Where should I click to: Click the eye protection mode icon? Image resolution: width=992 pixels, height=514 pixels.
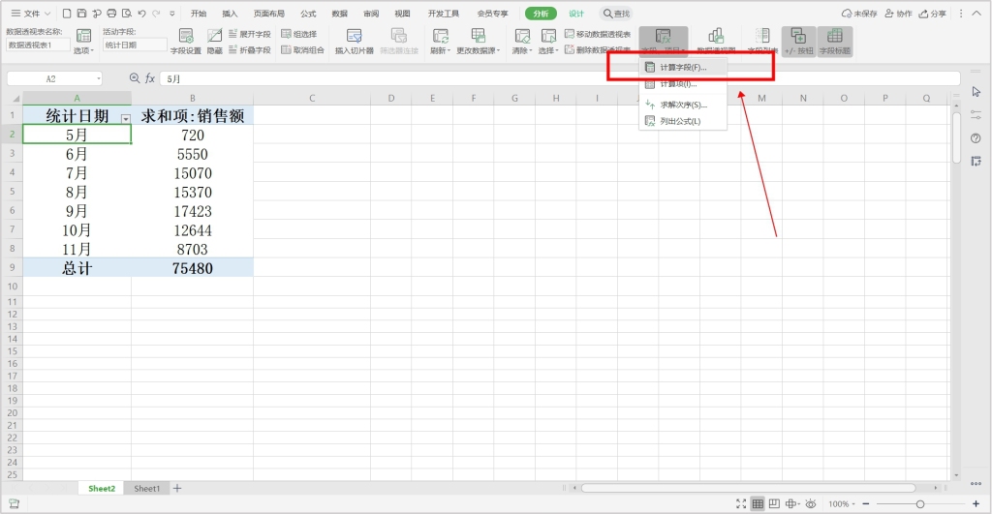point(811,504)
